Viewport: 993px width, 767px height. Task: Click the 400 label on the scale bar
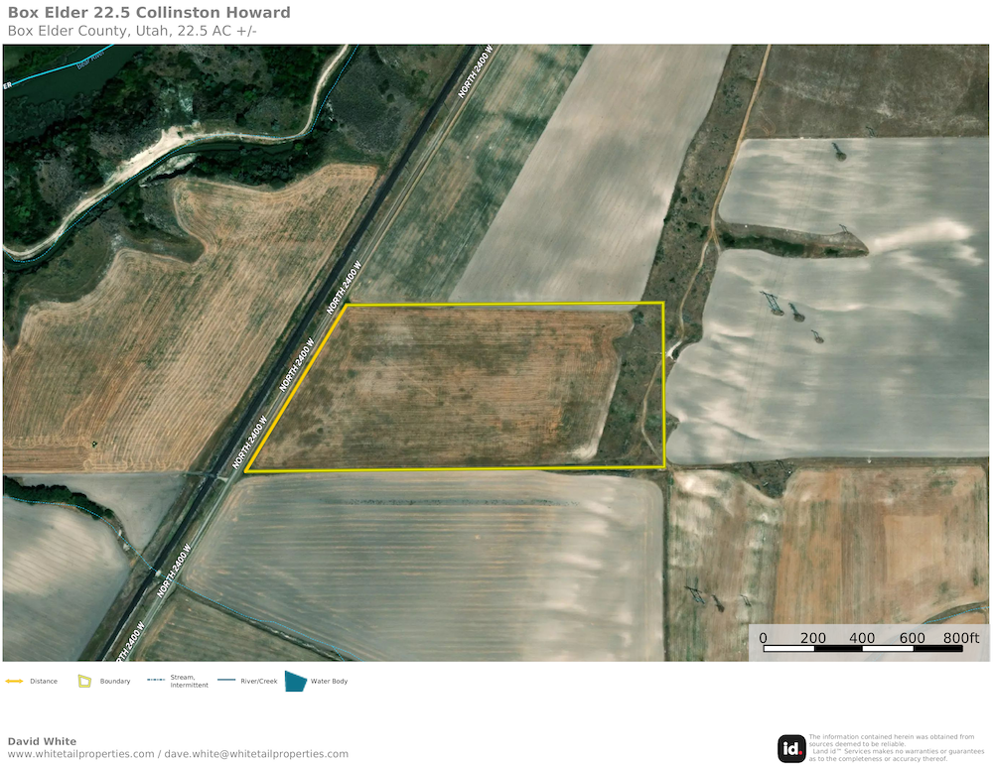tap(862, 638)
